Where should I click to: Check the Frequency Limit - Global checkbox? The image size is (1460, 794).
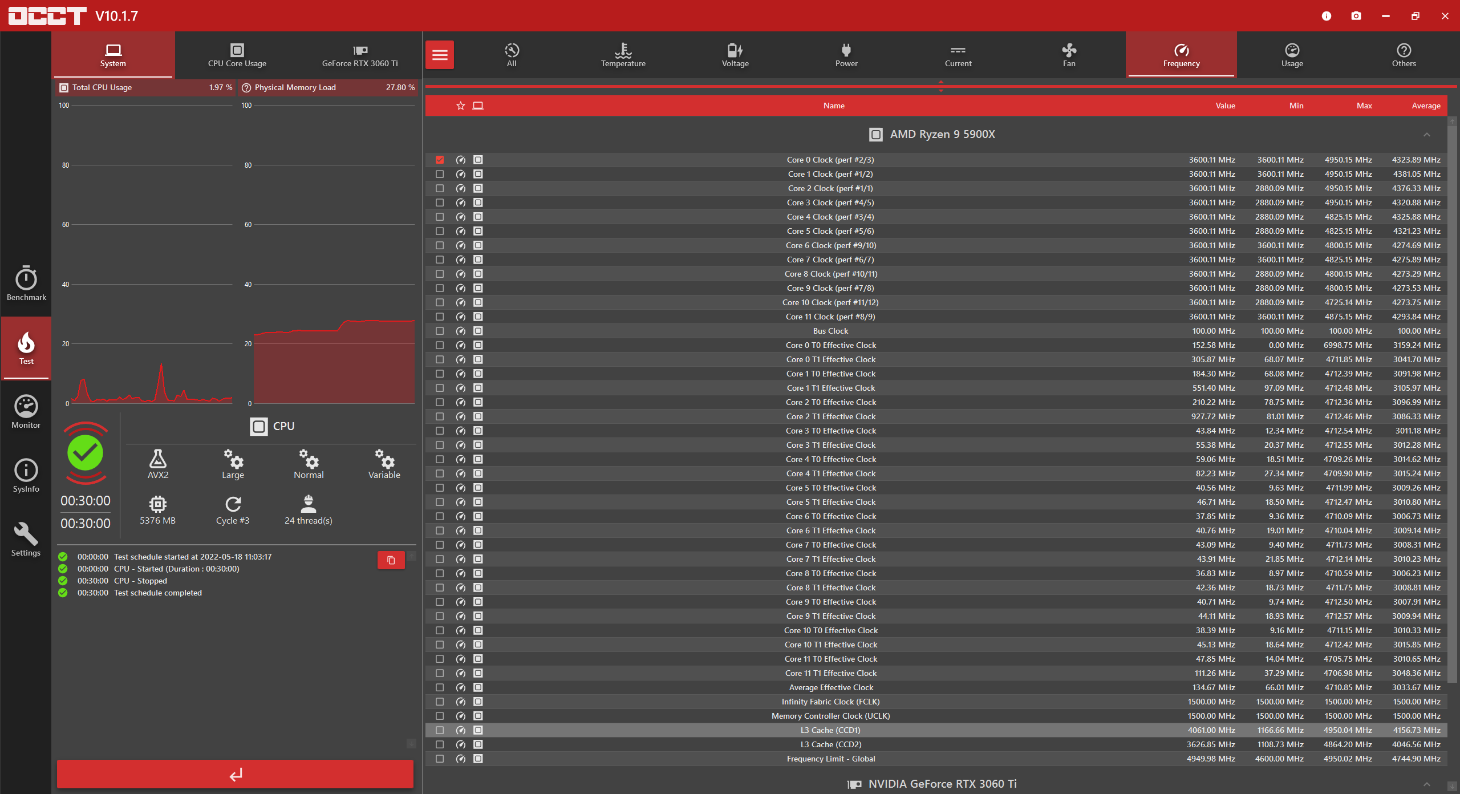[440, 759]
